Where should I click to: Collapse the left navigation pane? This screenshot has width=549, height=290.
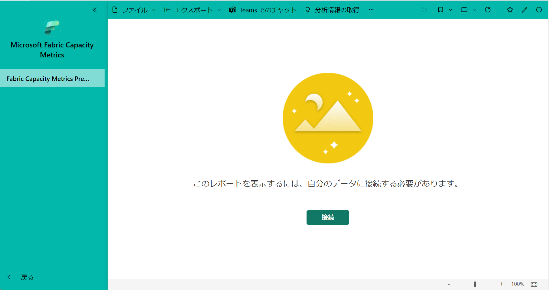[x=95, y=10]
